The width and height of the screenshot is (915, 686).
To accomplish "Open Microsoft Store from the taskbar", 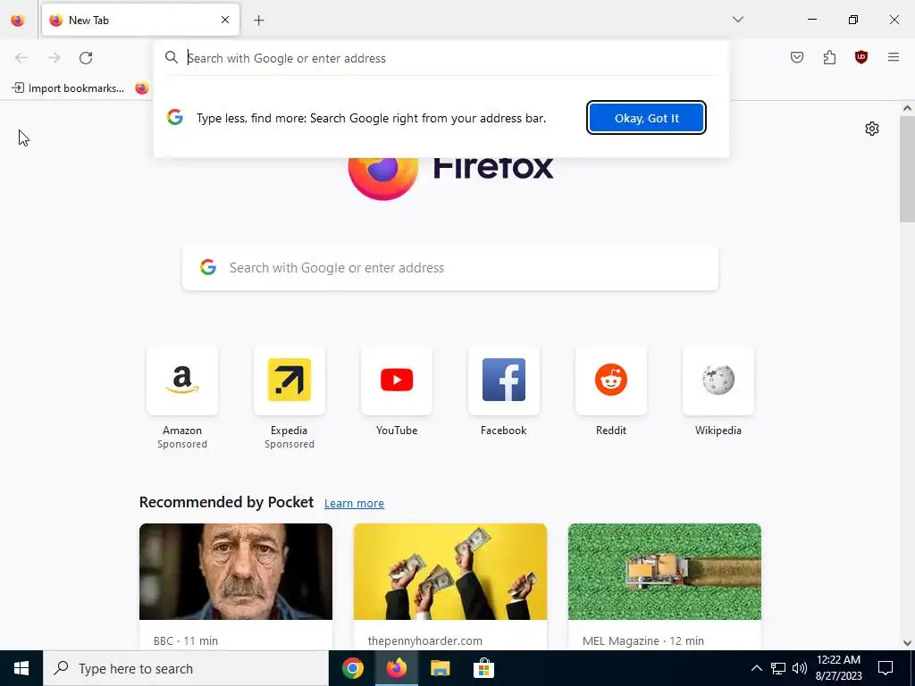I will click(483, 668).
